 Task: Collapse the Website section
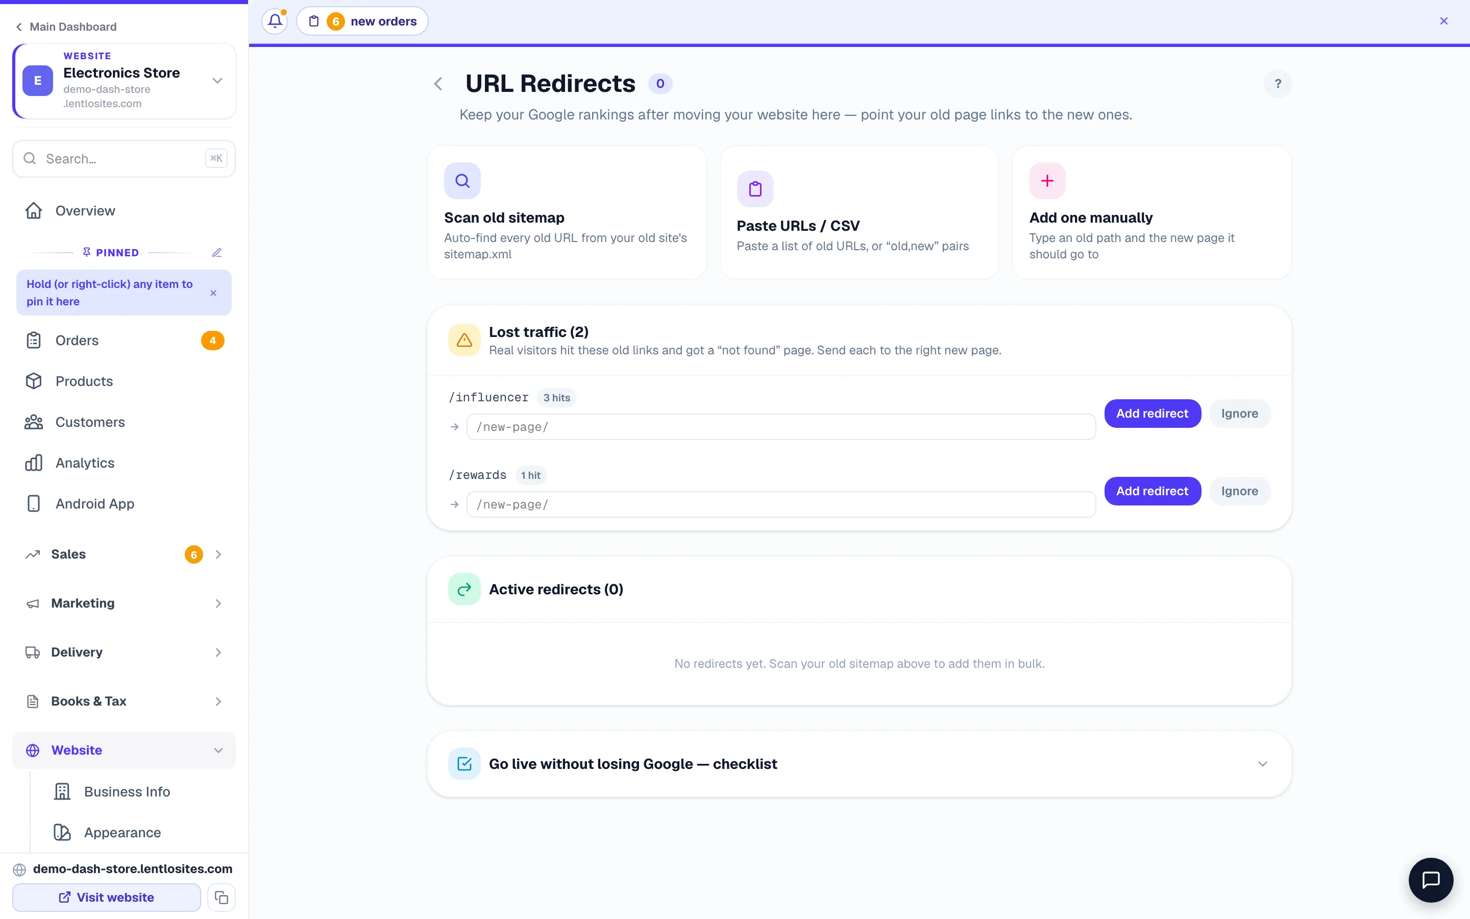124,751
